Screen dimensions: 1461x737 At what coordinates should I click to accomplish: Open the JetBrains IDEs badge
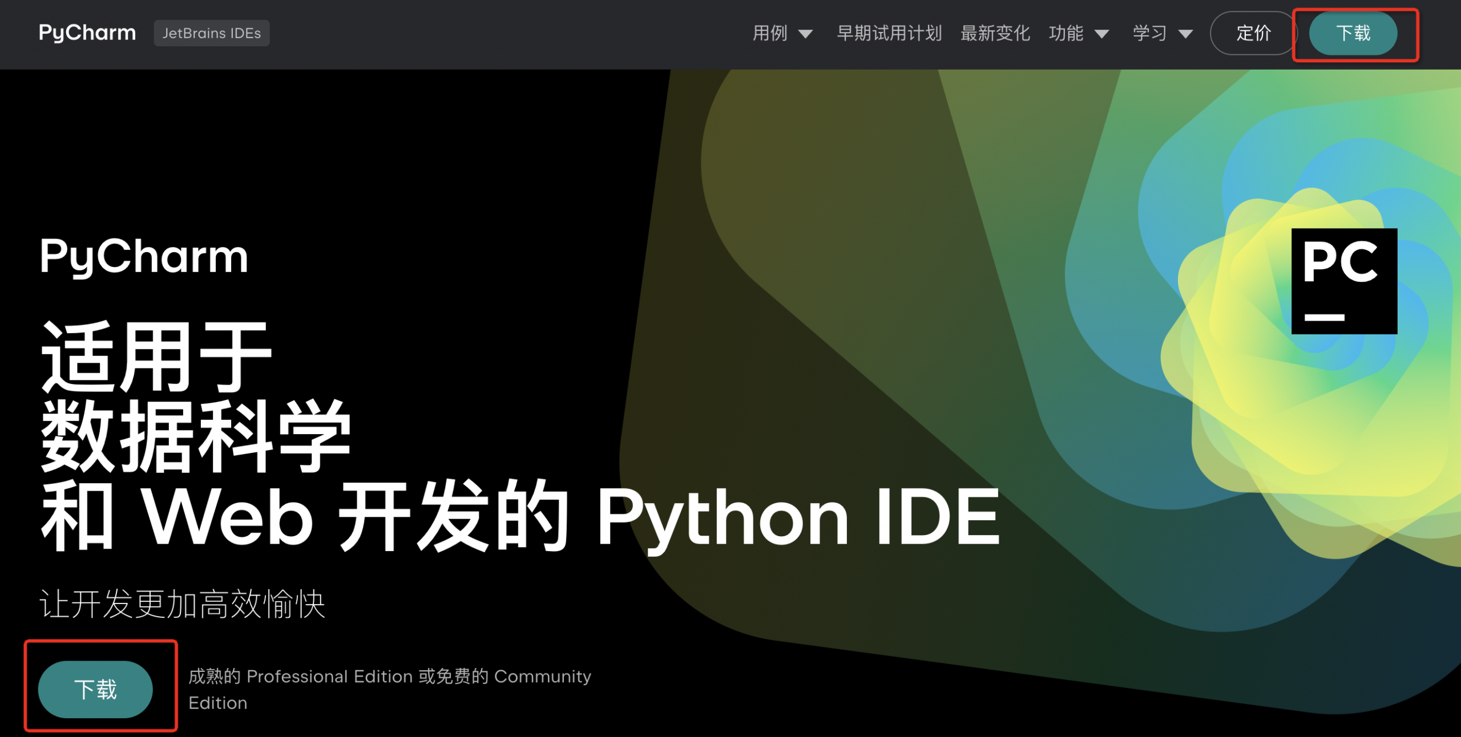click(x=212, y=33)
